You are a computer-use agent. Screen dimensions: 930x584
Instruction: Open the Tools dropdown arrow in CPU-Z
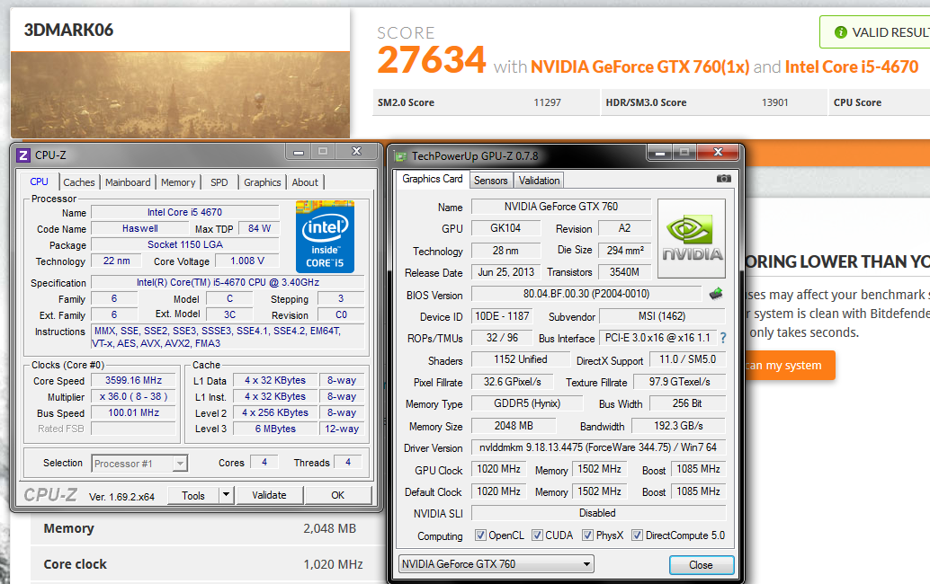(226, 494)
